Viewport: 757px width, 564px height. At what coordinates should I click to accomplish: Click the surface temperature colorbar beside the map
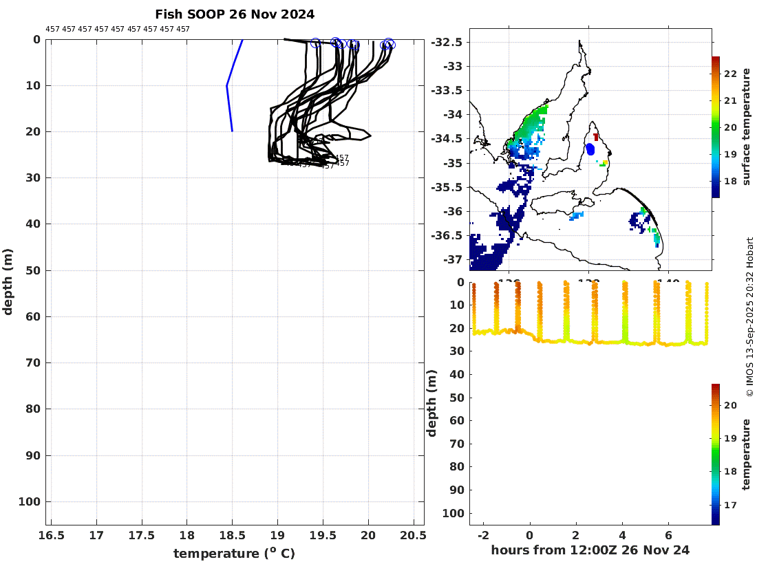[716, 127]
